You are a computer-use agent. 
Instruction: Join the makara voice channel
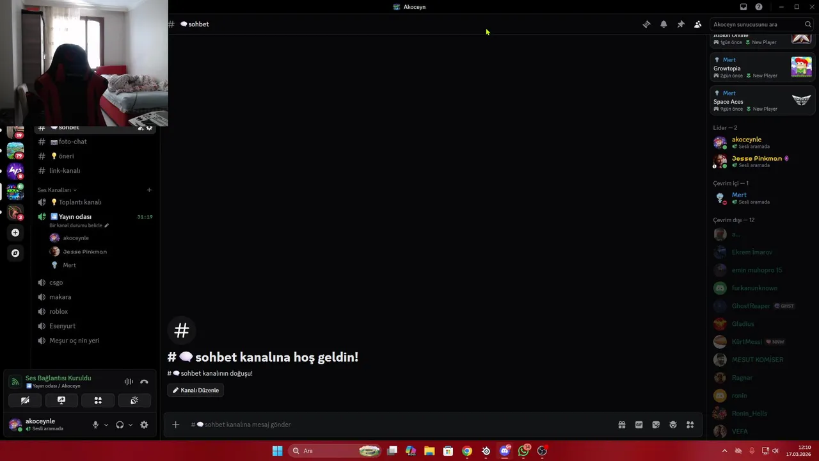coord(96,297)
